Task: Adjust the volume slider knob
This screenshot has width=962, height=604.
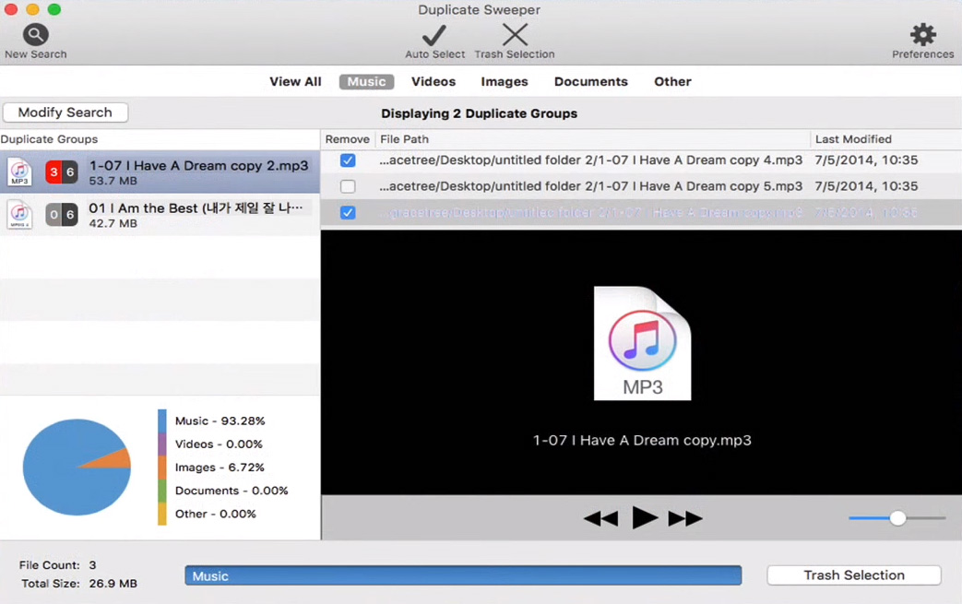Action: (897, 518)
